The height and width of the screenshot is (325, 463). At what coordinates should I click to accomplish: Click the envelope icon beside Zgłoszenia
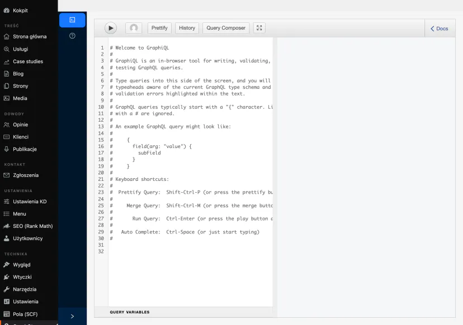pos(7,175)
